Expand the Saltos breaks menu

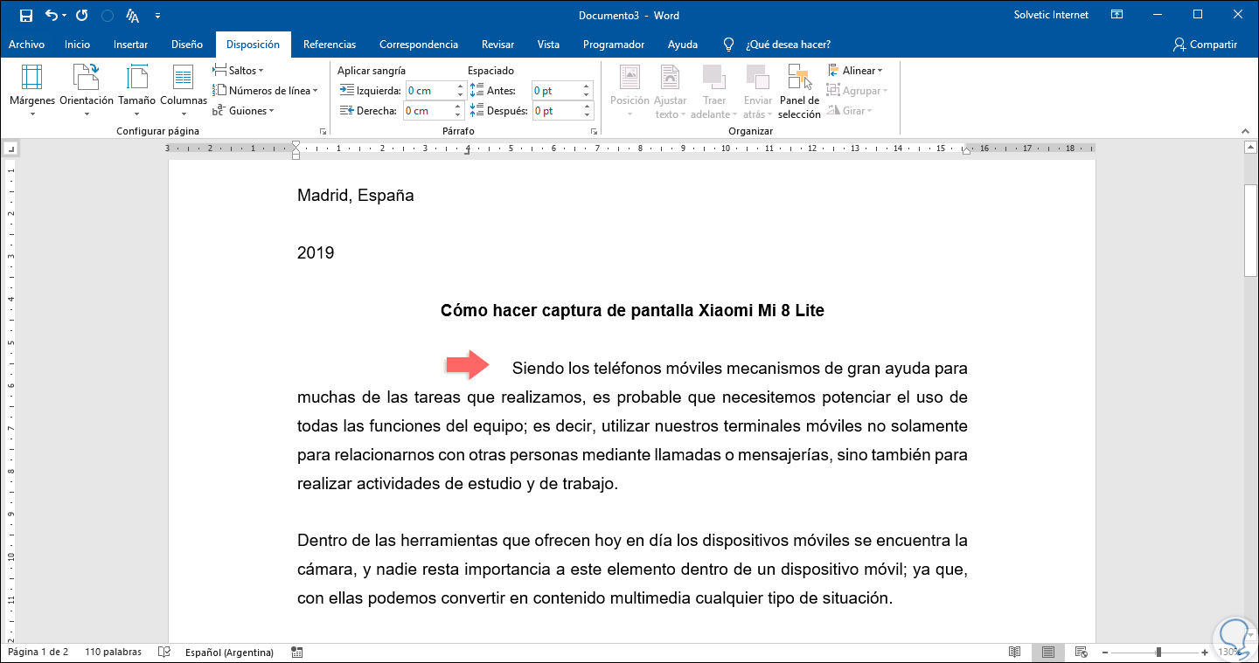point(238,71)
